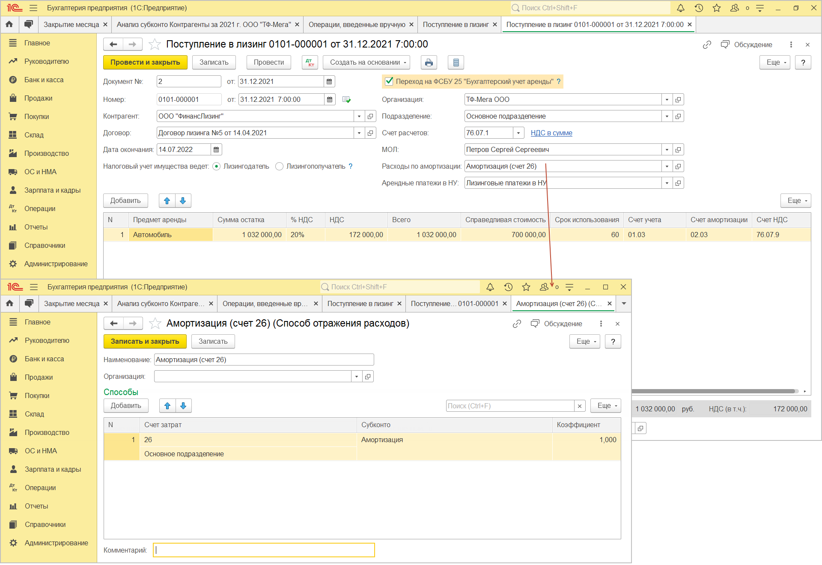Click НДС в сумме link
The height and width of the screenshot is (565, 822).
(x=551, y=133)
